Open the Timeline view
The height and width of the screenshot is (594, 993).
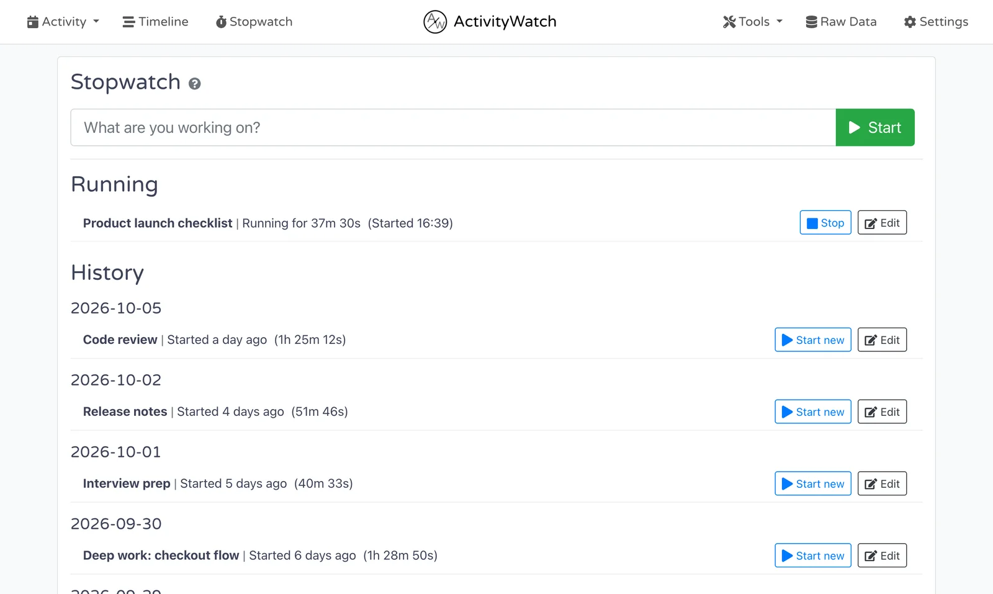point(155,22)
